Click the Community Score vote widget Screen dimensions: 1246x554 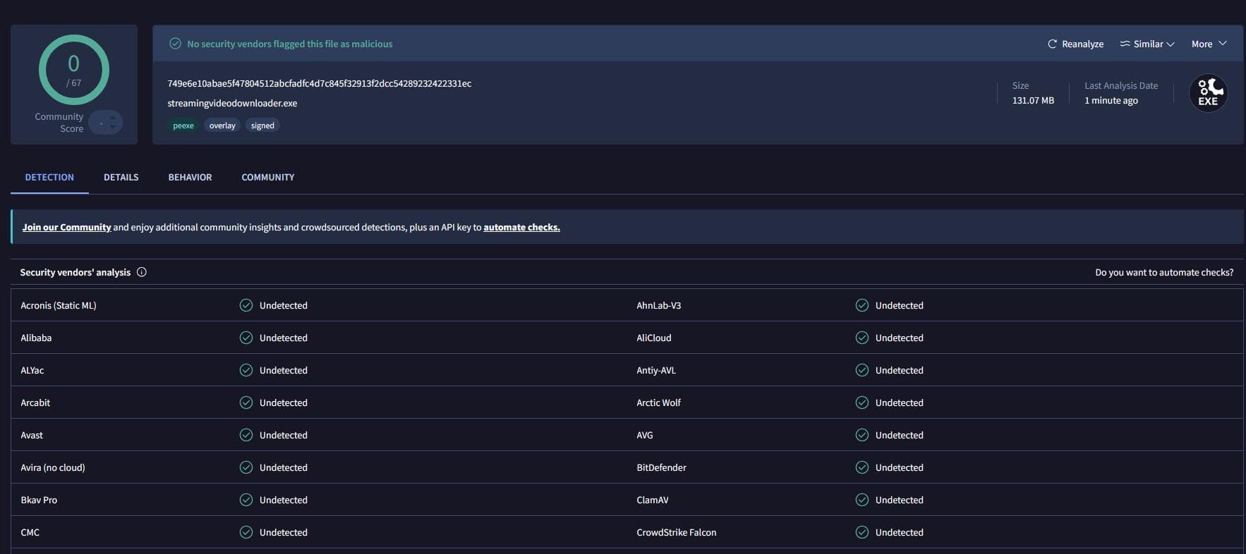coord(106,123)
